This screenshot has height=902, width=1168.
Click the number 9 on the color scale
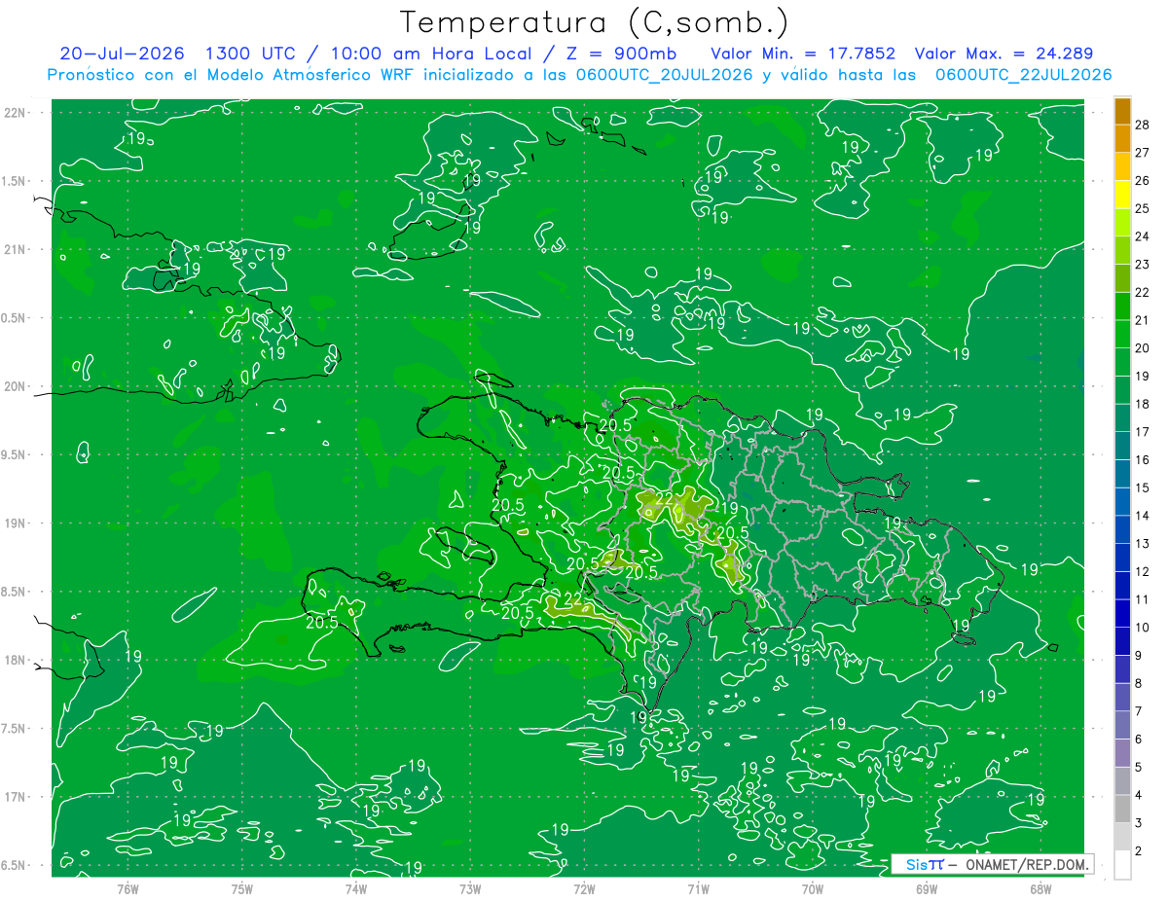(x=1139, y=656)
